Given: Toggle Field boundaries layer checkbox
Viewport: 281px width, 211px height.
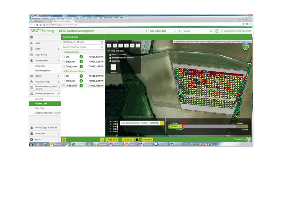Looking at the screenshot, I should click(x=110, y=55).
